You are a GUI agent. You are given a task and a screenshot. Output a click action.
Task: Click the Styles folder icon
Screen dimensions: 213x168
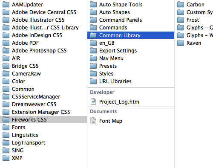coord(93,74)
